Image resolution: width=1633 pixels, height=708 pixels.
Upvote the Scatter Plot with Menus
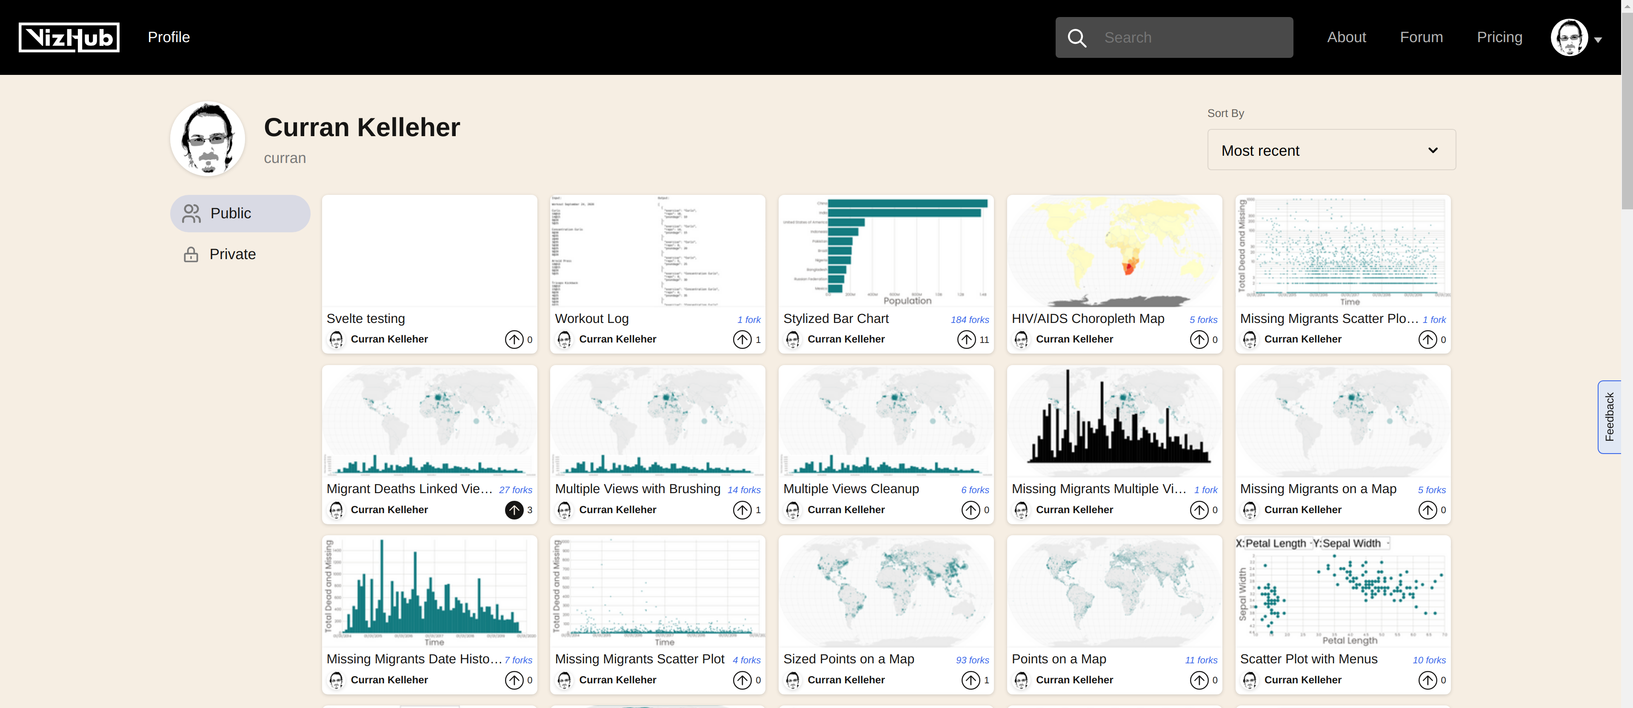[x=1428, y=680]
